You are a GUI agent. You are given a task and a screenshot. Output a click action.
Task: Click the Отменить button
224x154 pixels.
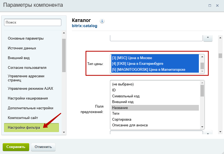[x=43, y=147]
